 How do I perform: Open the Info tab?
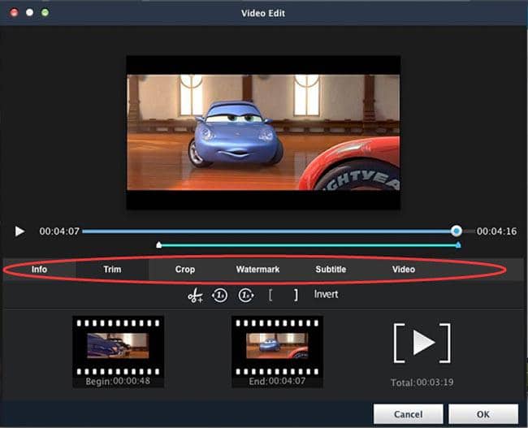point(40,270)
